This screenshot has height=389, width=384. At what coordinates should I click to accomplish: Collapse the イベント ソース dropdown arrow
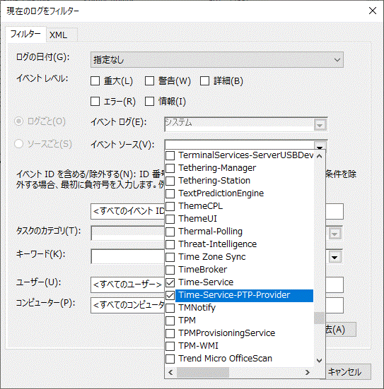tap(320, 146)
